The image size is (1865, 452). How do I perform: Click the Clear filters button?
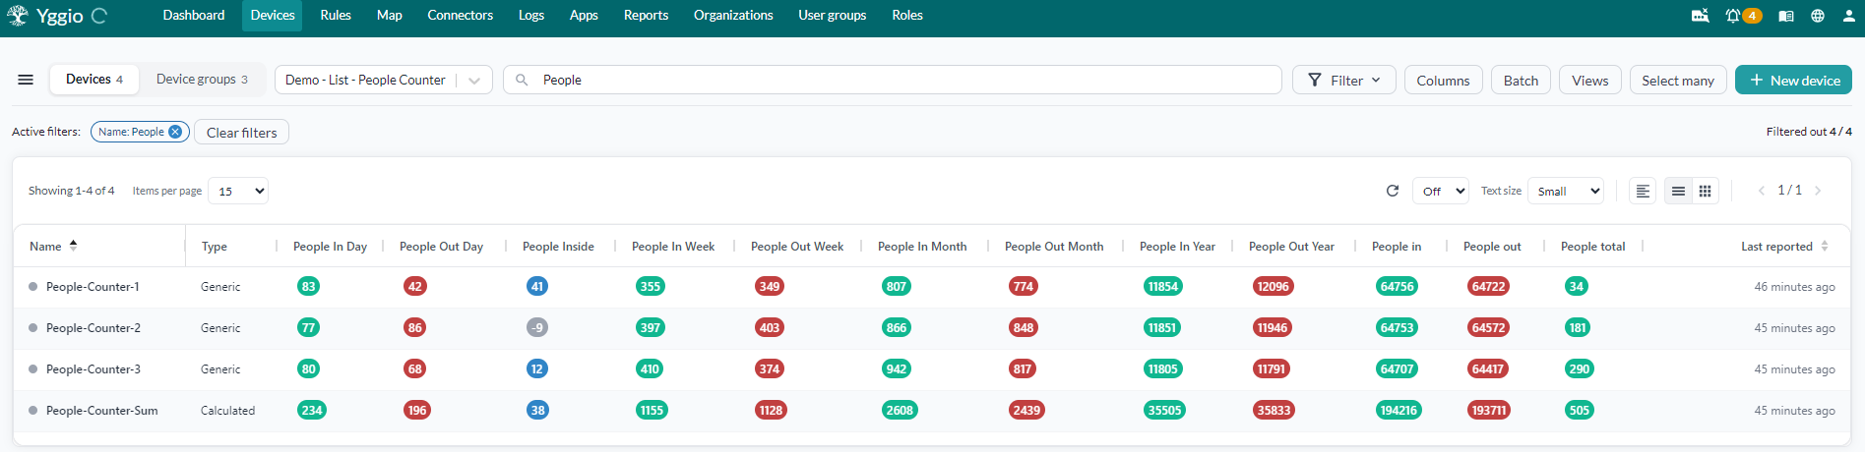[241, 132]
